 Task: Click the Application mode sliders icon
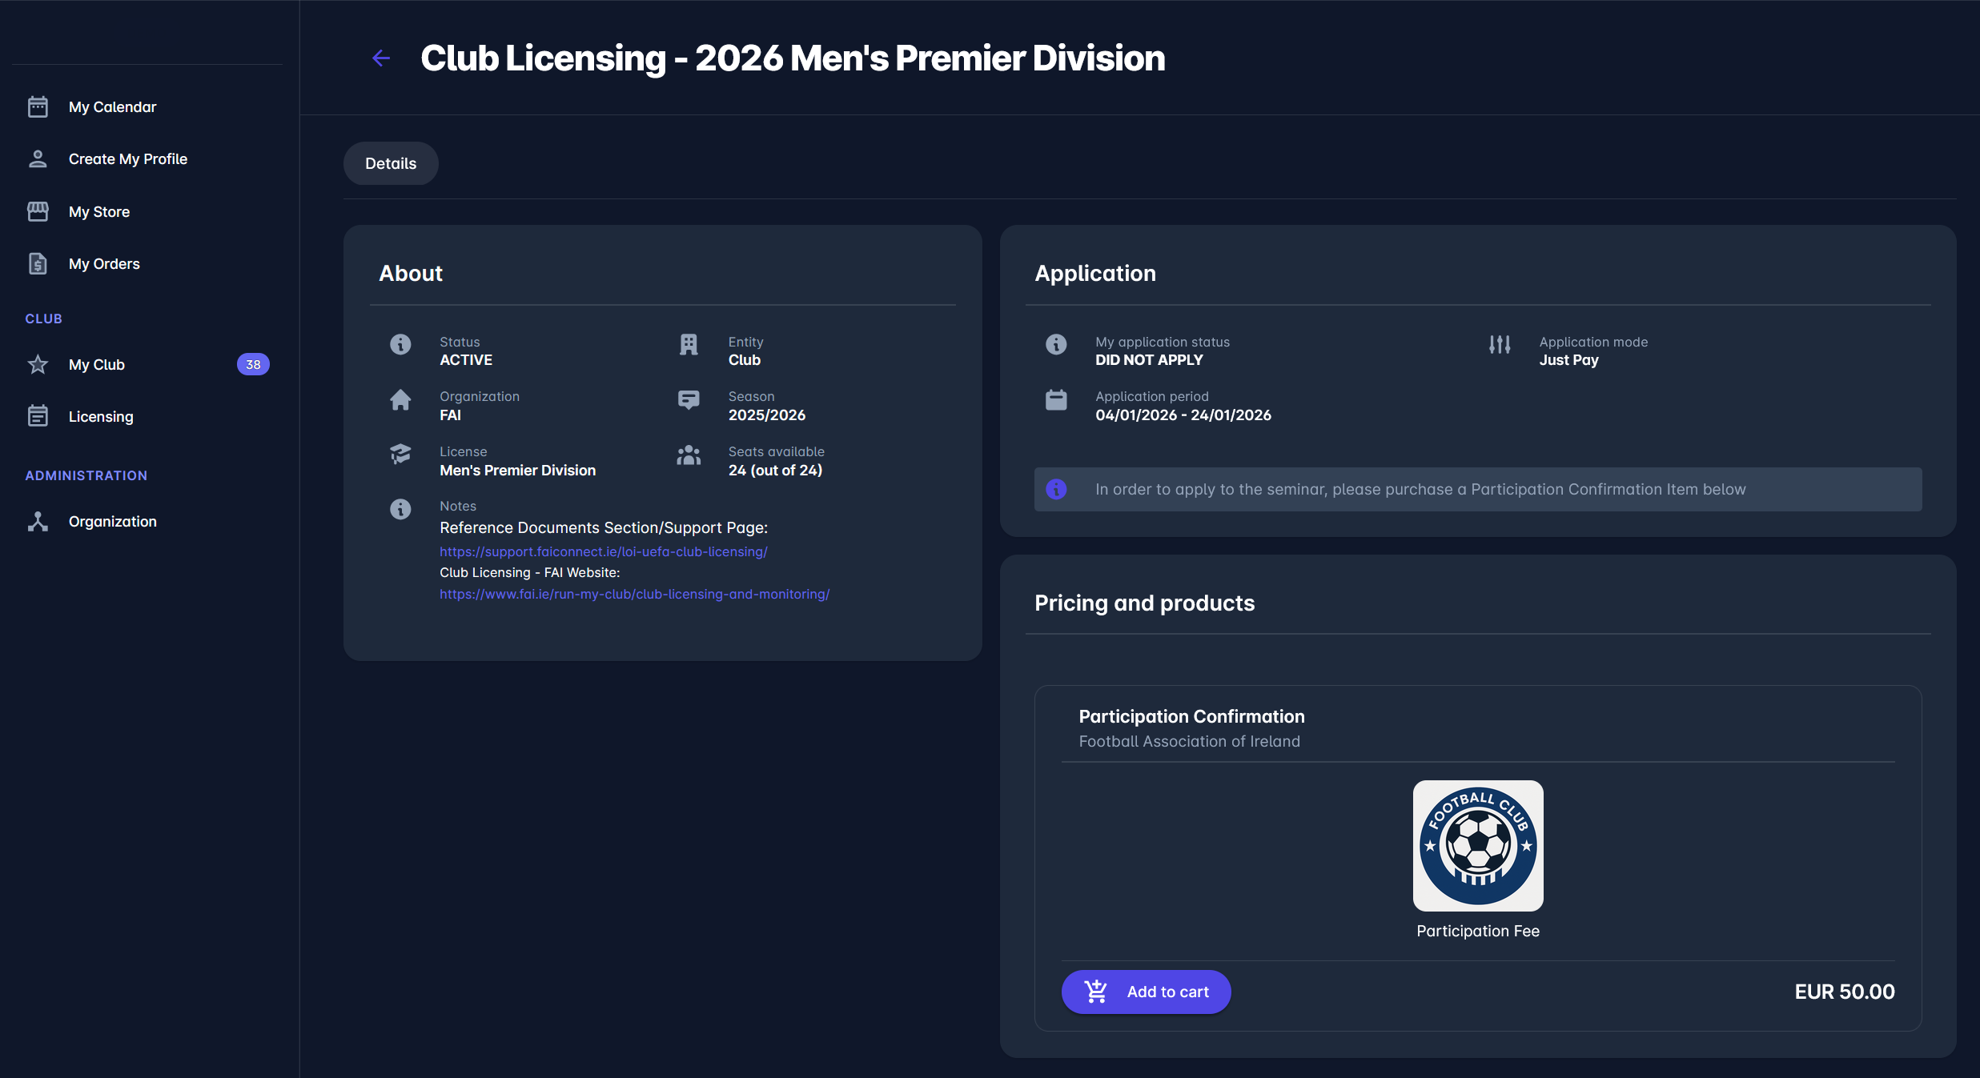point(1500,344)
